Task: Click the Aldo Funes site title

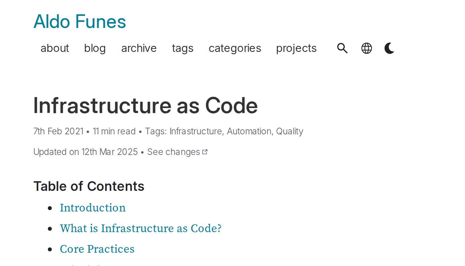Action: pos(79,21)
